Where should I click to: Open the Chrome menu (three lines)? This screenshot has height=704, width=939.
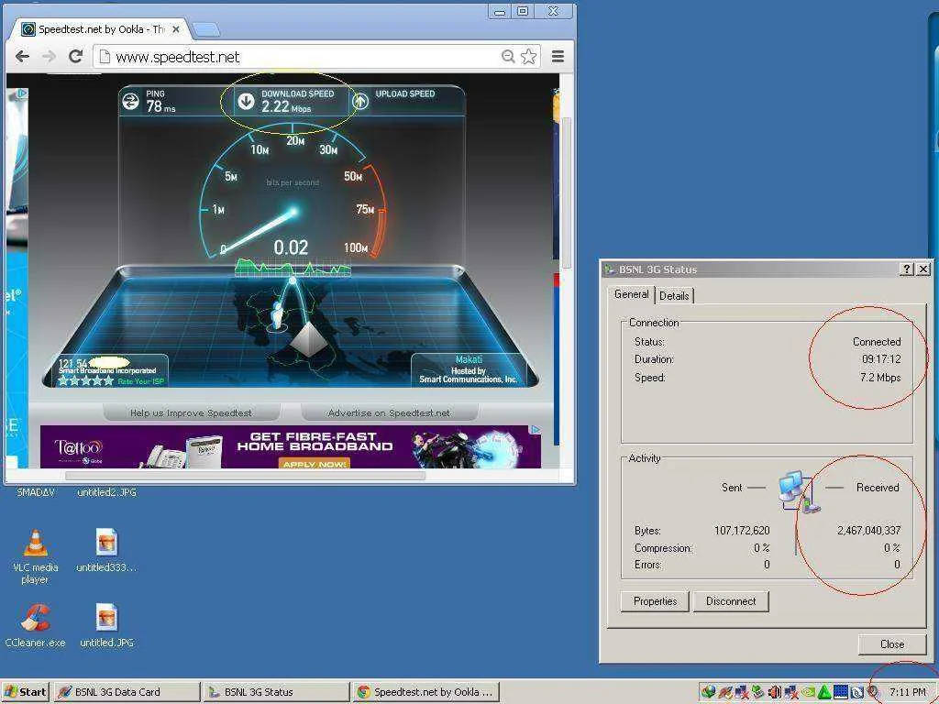tap(558, 56)
